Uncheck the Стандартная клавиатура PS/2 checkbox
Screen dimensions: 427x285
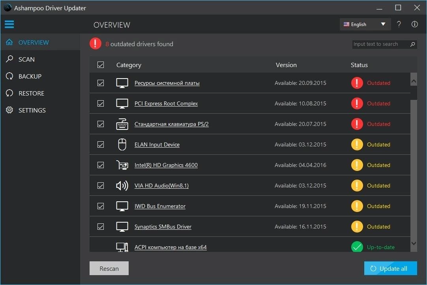(x=101, y=124)
